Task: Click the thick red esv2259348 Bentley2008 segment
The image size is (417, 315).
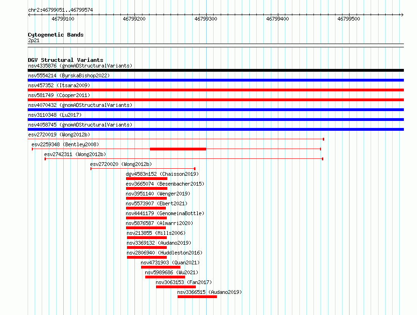Action: [178, 149]
